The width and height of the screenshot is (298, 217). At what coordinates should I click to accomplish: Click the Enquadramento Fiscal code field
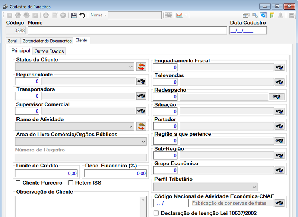[x=165, y=67]
